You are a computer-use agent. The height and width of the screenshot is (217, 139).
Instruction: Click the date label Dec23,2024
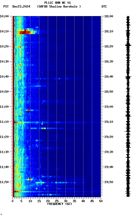tap(21, 7)
